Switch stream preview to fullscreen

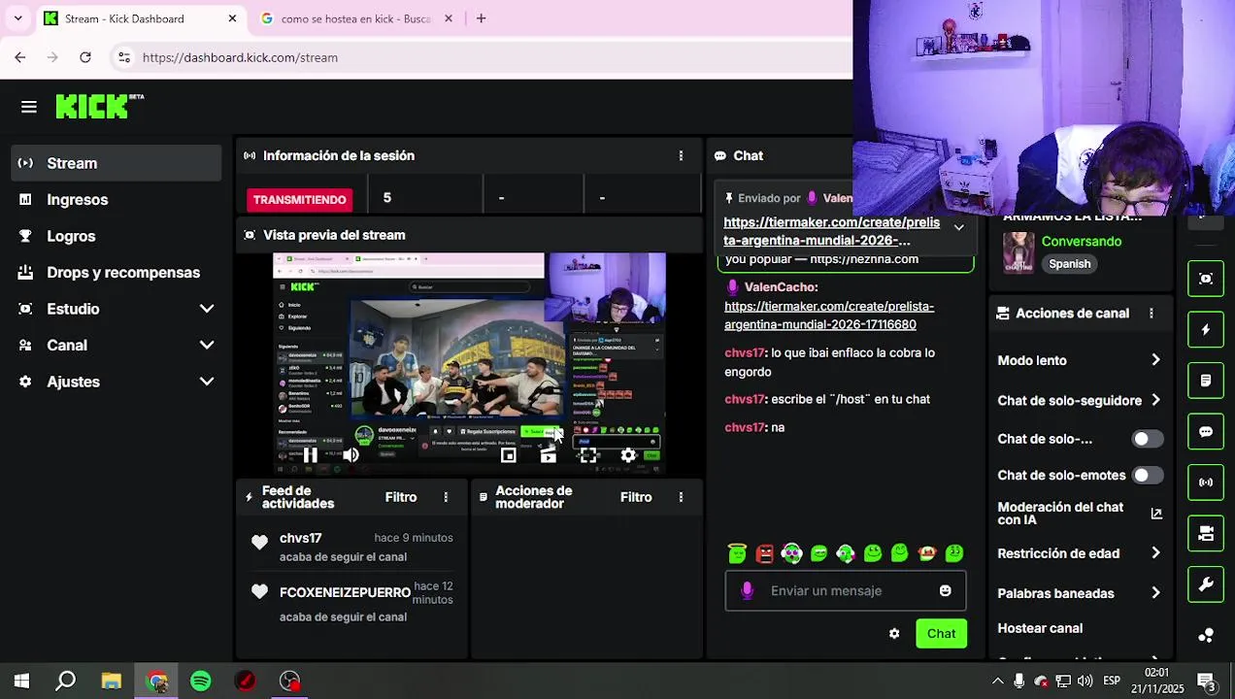pos(588,455)
